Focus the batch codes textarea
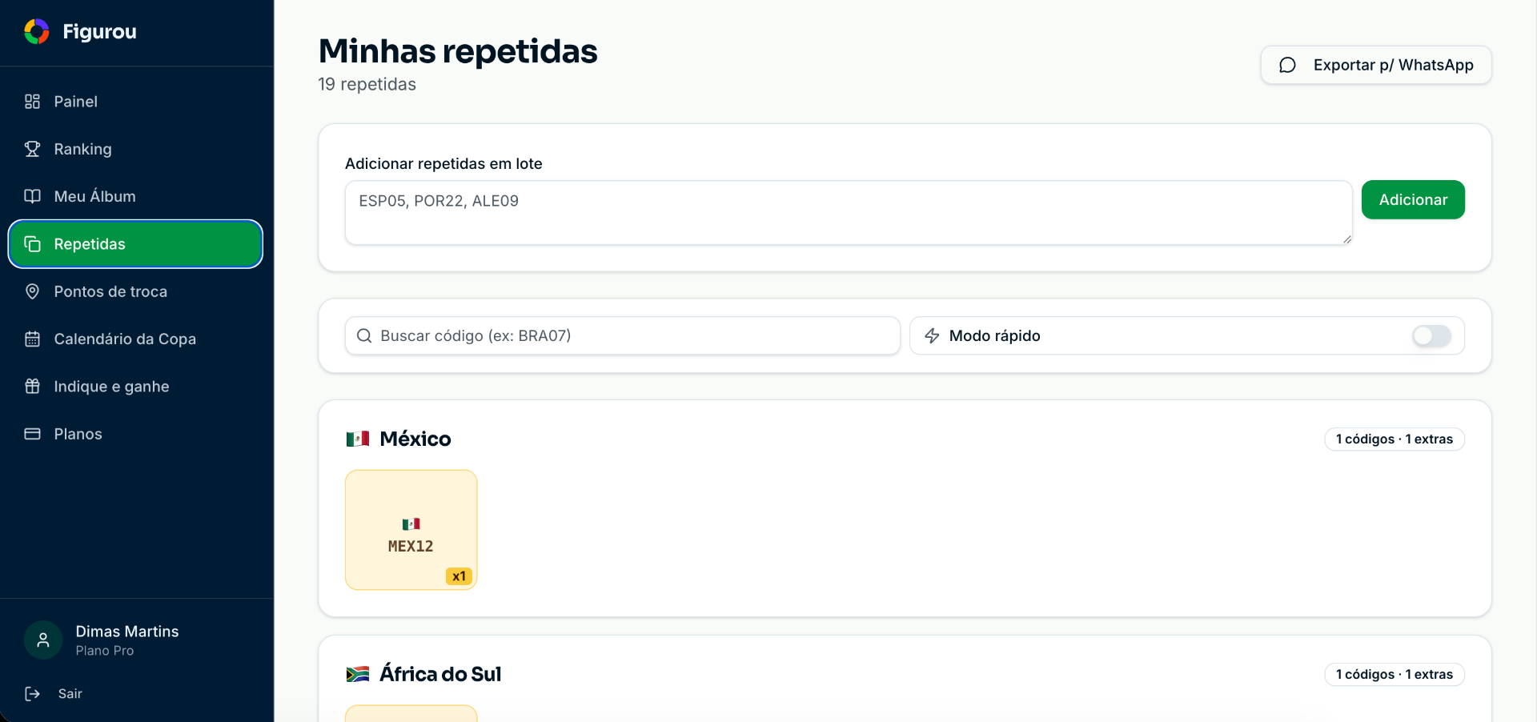1537x722 pixels. tap(849, 212)
